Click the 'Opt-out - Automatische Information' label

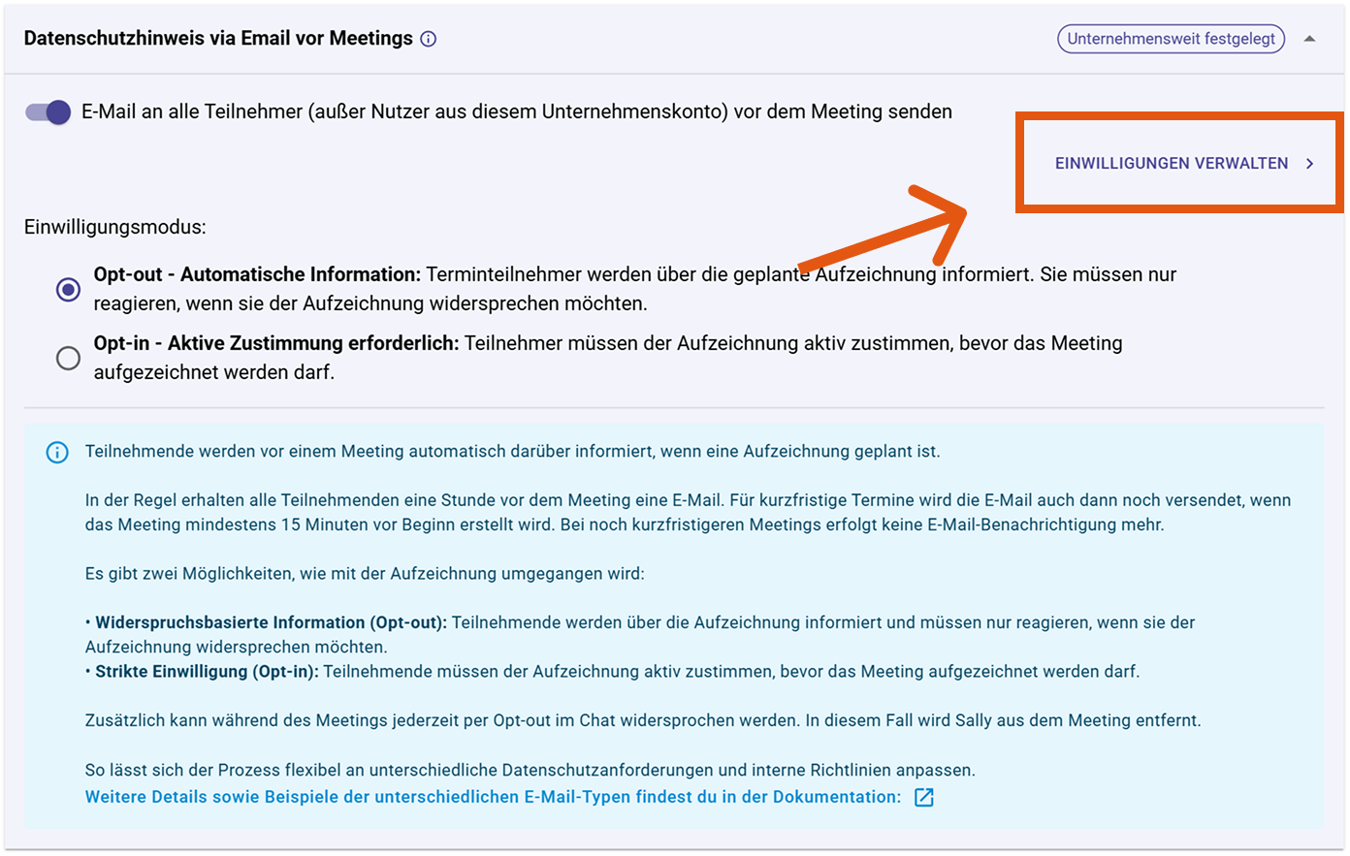pyautogui.click(x=257, y=275)
